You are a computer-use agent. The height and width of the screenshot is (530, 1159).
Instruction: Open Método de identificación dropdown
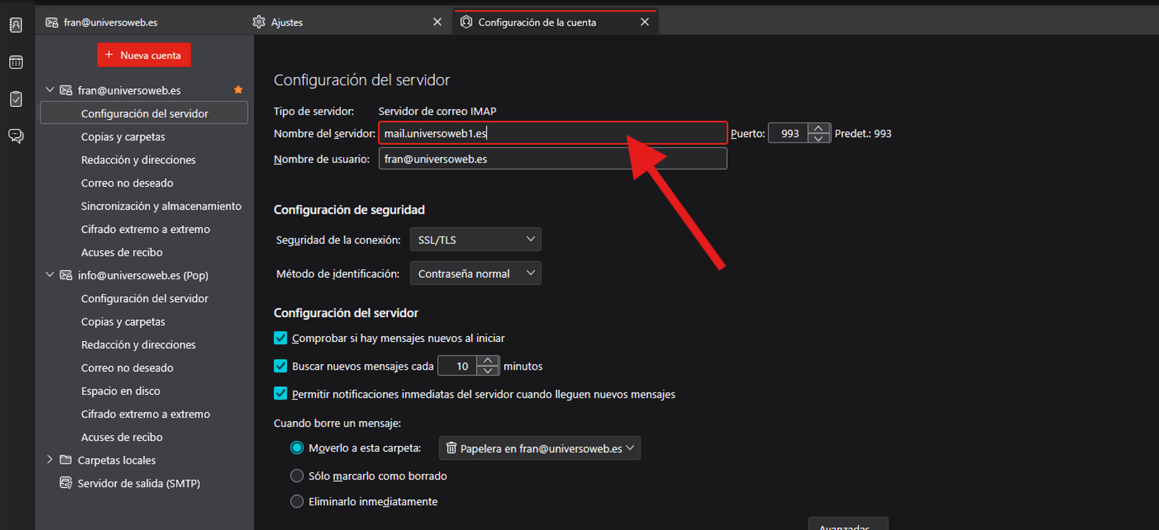475,274
